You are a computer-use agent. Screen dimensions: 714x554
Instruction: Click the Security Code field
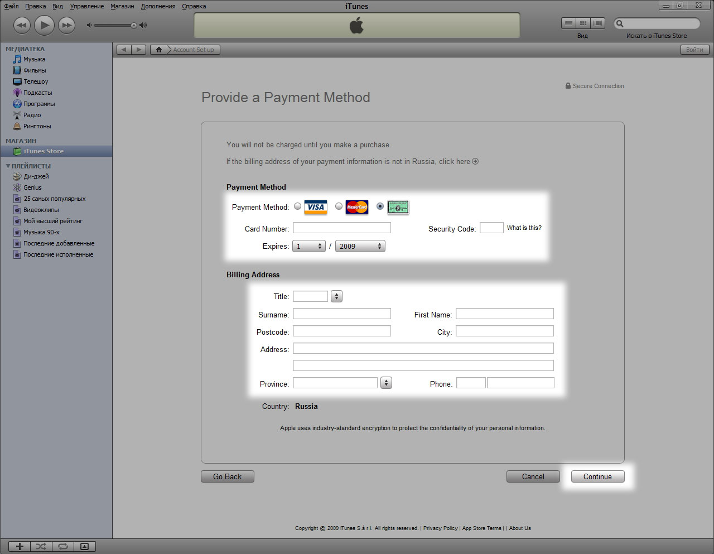point(491,228)
